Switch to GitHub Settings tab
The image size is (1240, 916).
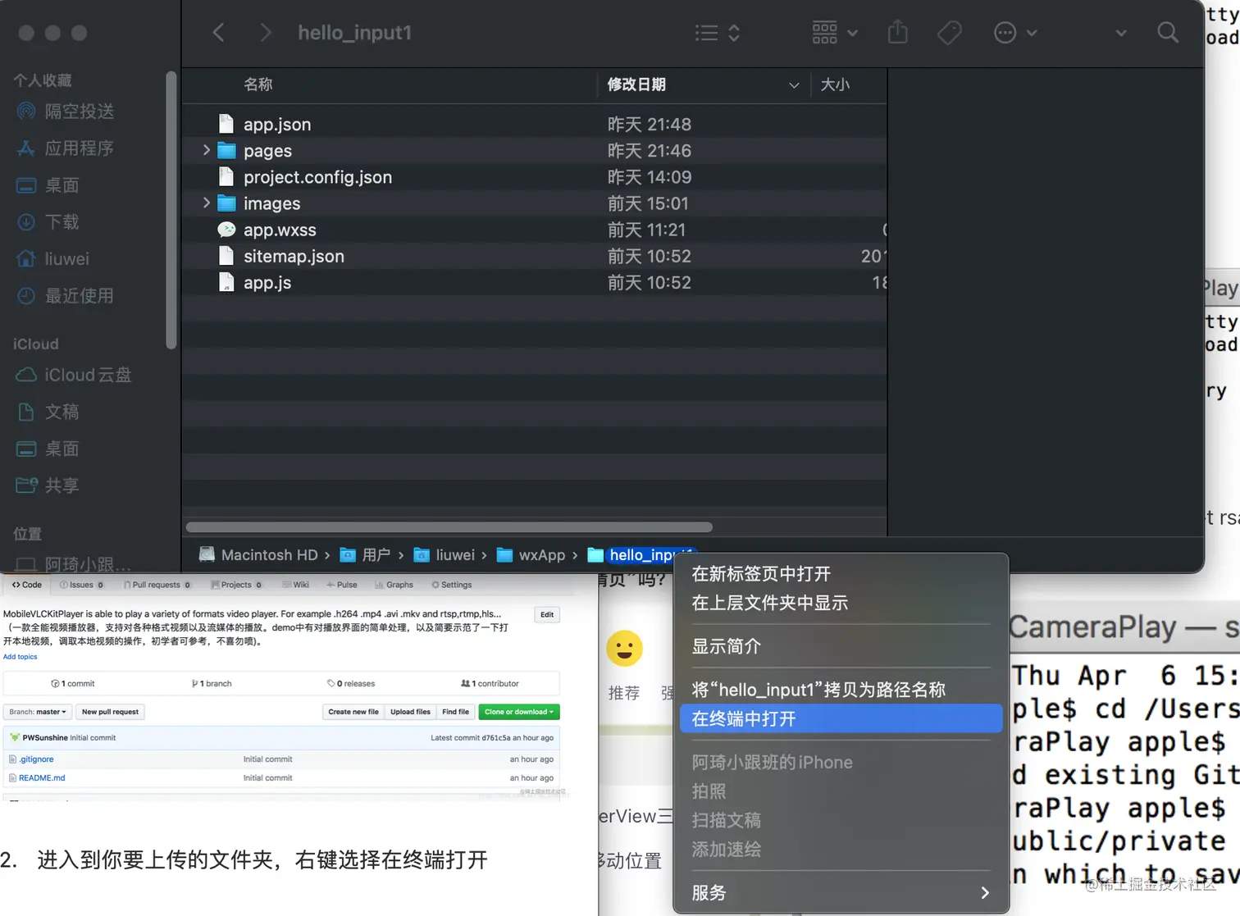pos(452,585)
